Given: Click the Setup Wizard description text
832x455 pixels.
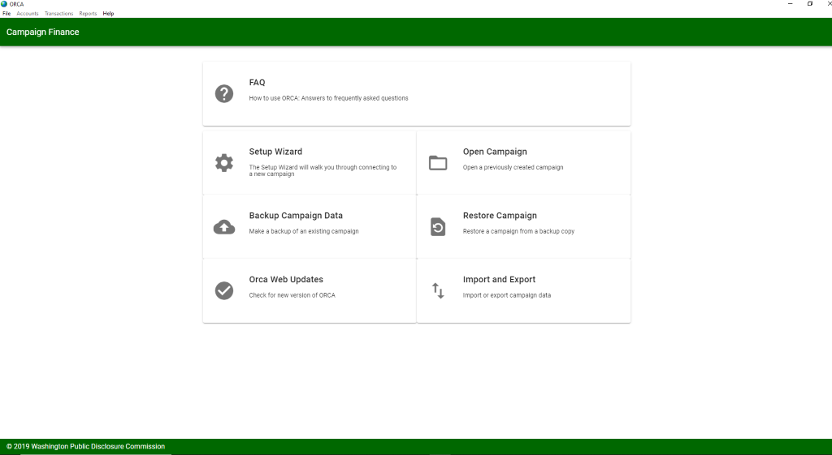Looking at the screenshot, I should click(323, 170).
